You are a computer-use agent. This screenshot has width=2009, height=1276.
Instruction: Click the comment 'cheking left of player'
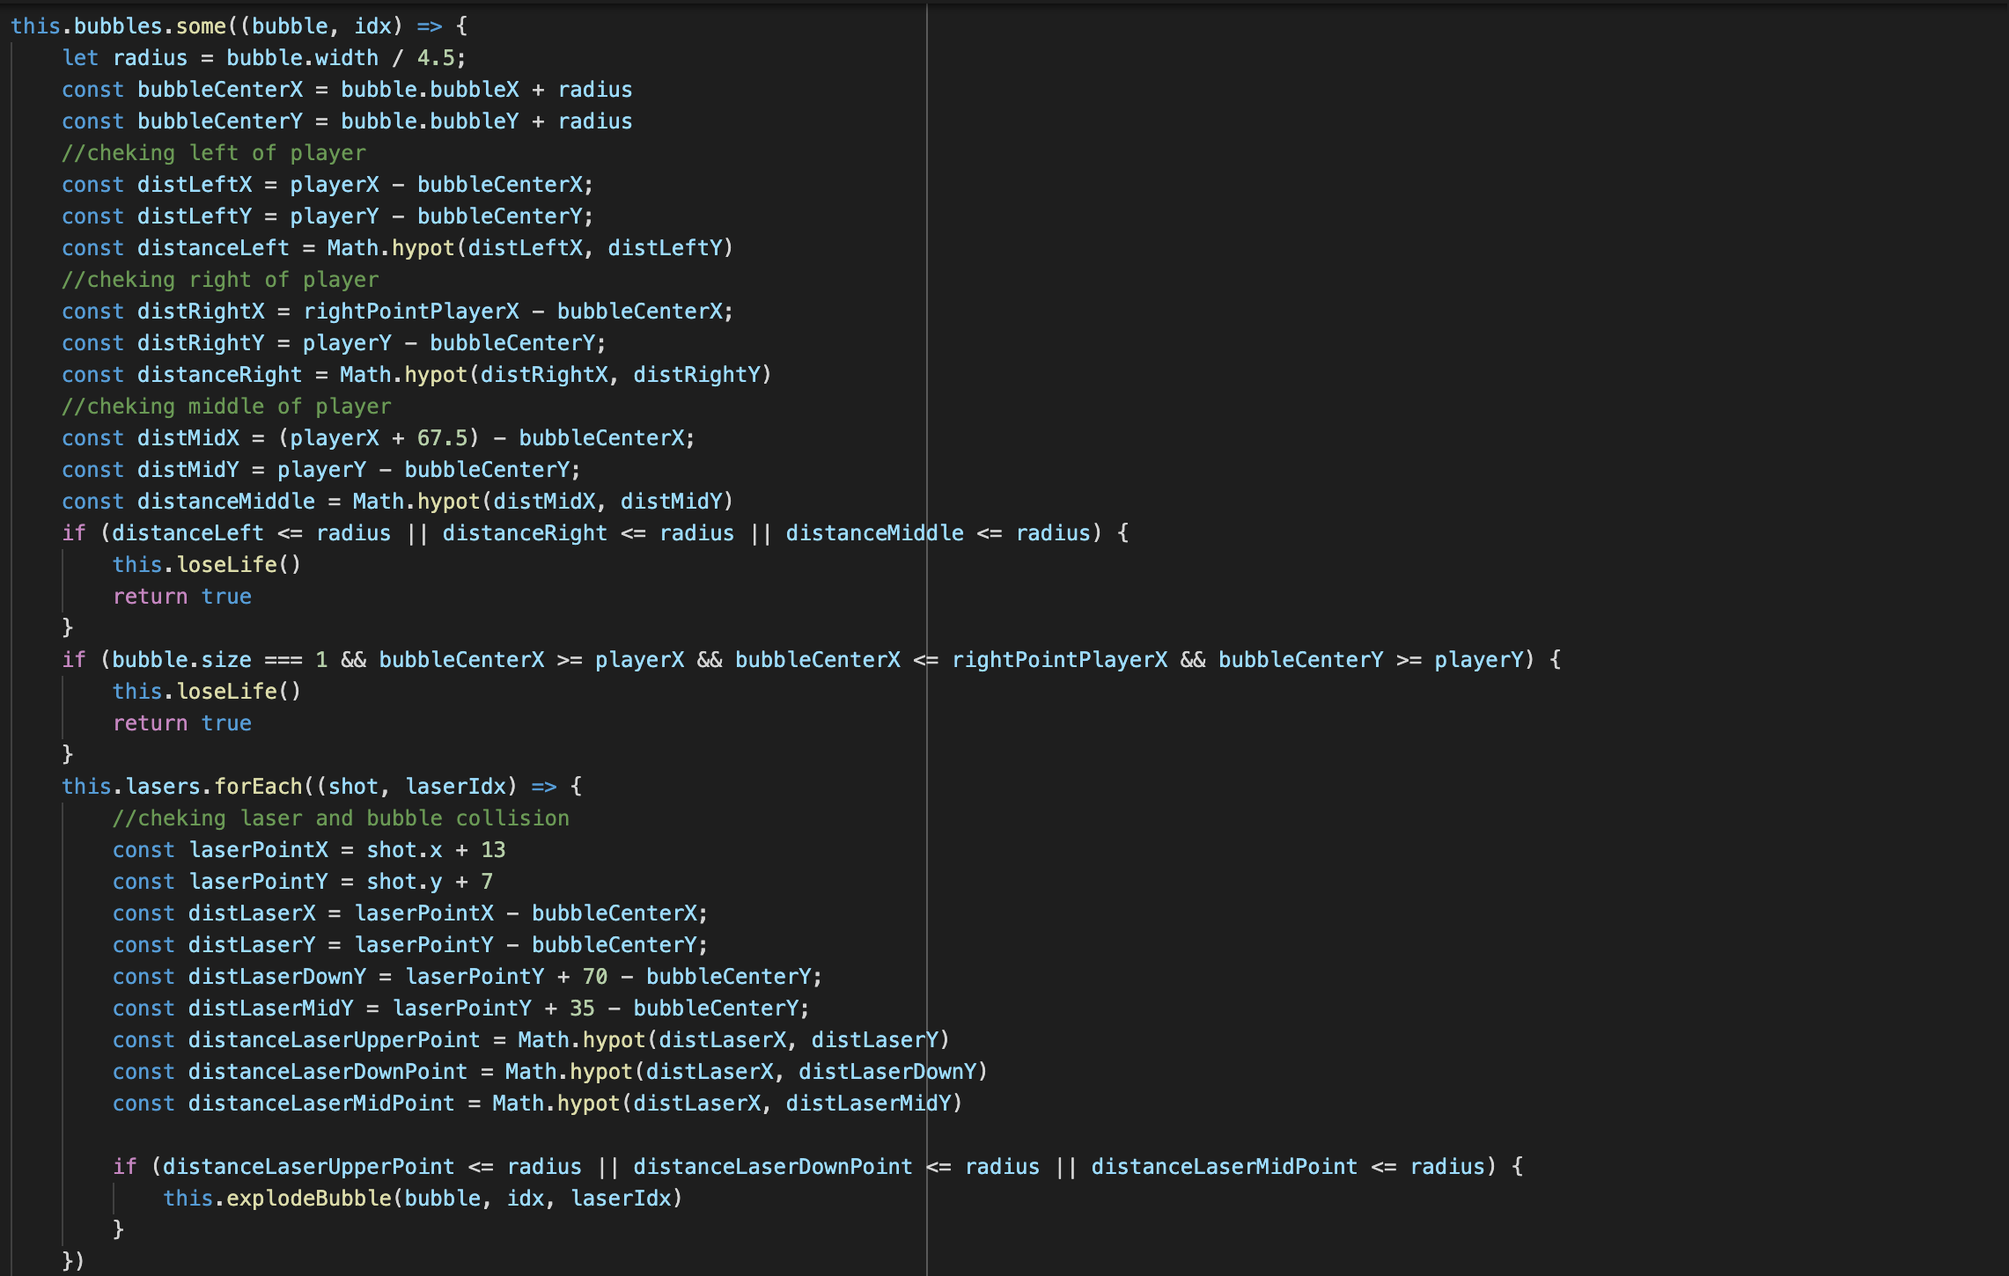(213, 153)
